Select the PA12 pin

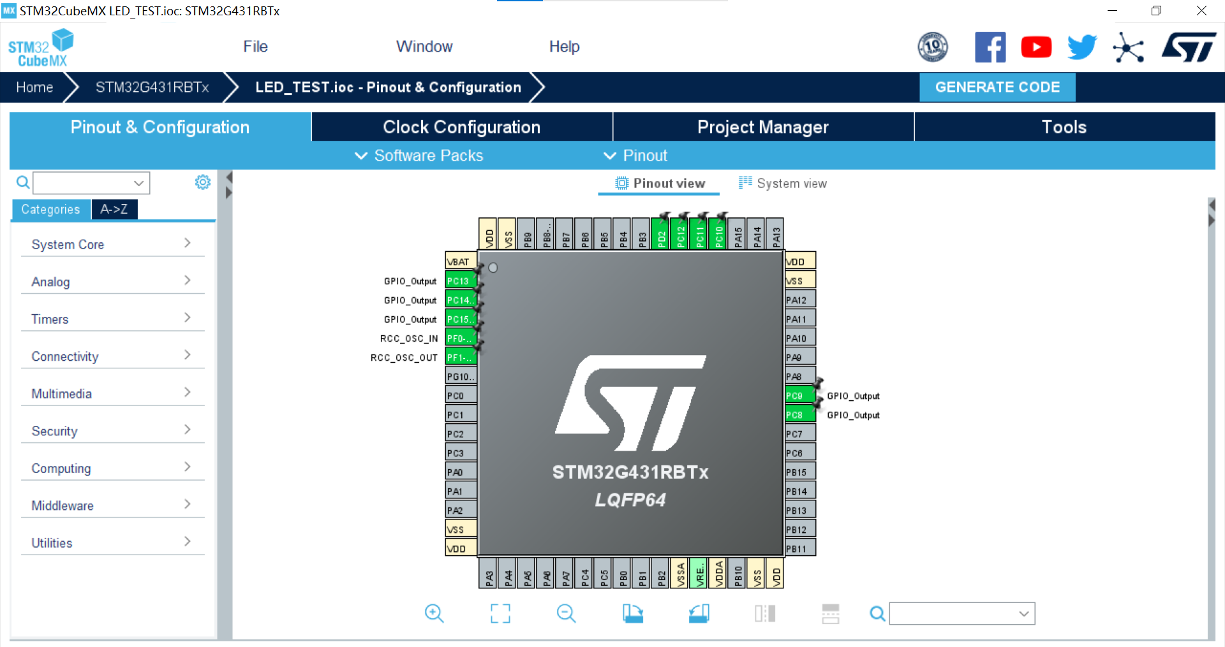coord(800,300)
